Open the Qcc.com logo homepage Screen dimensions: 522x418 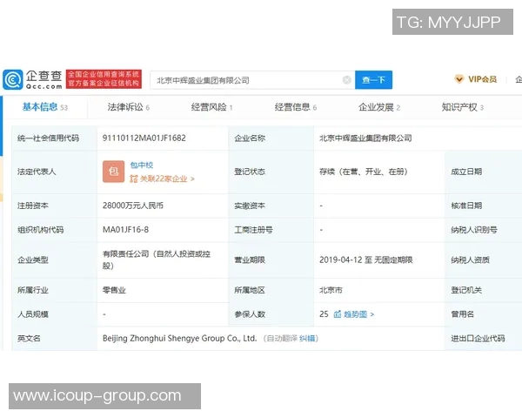33,79
